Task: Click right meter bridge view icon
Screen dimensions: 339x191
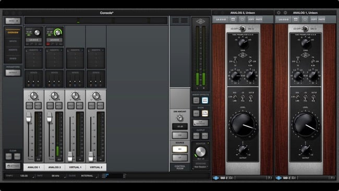Action: (184, 20)
